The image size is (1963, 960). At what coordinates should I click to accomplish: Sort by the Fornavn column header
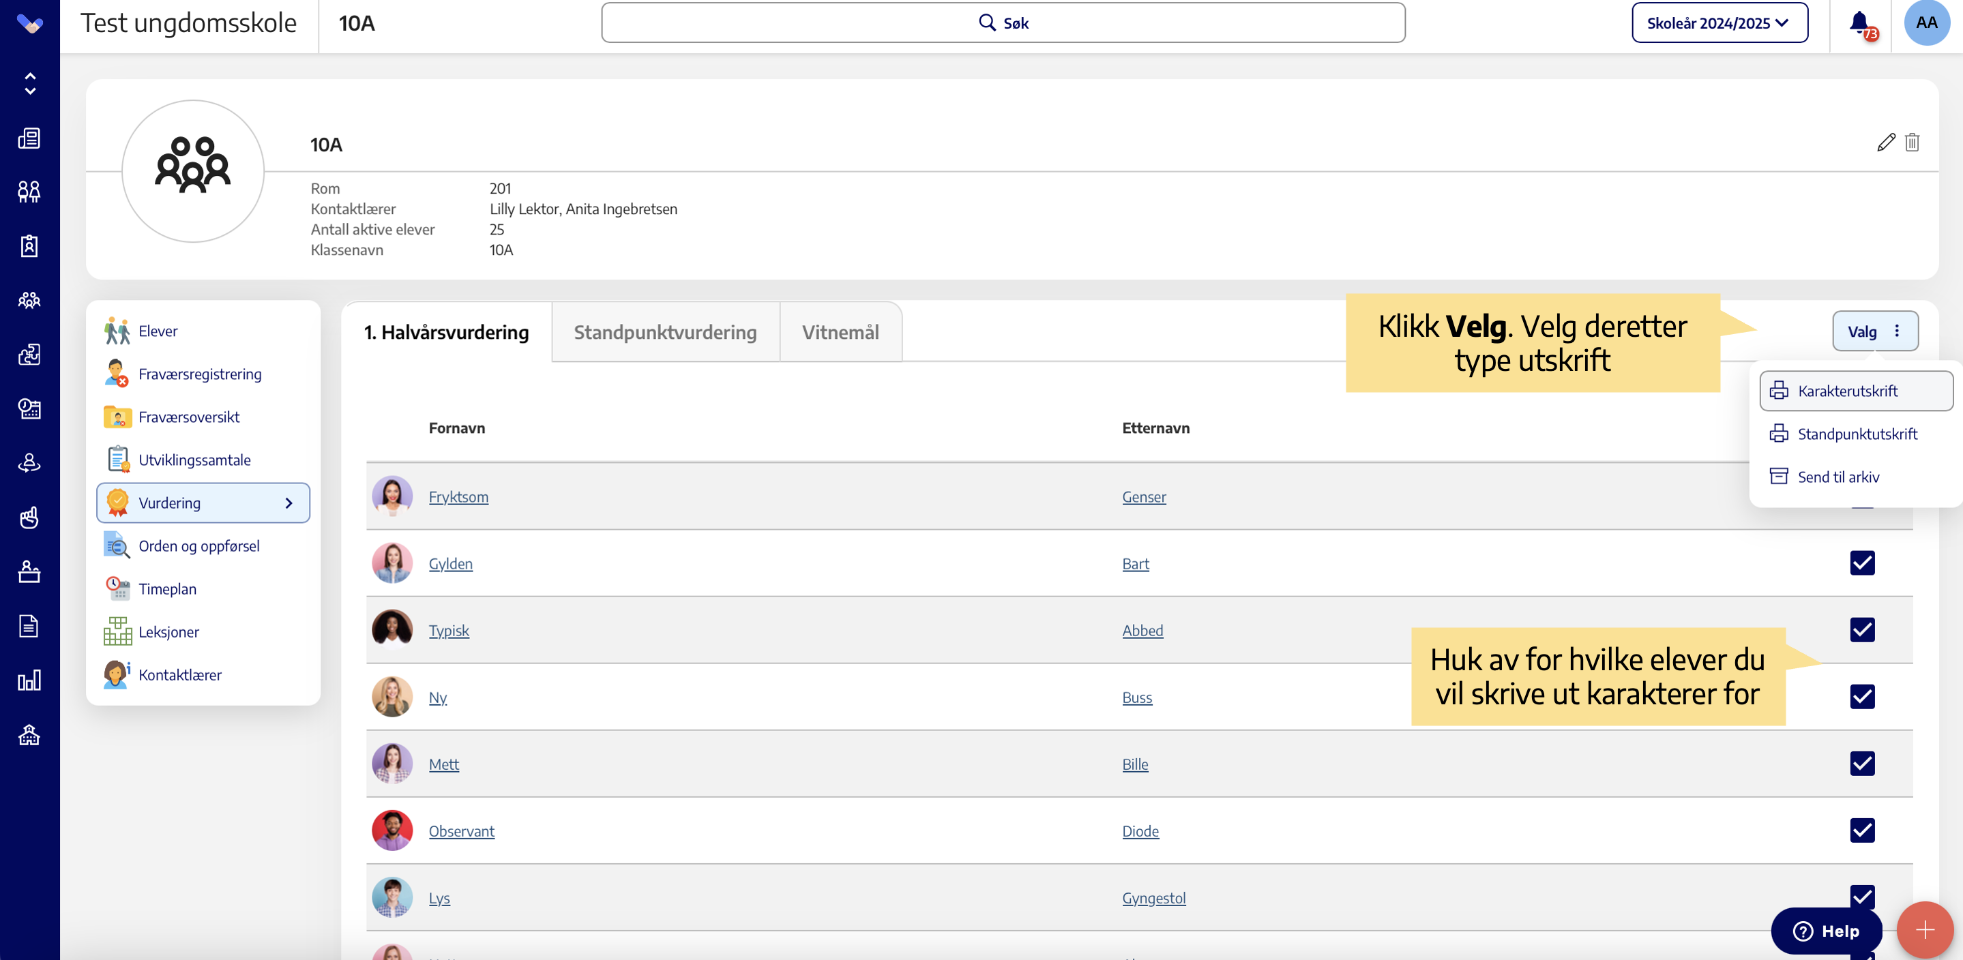pyautogui.click(x=456, y=428)
